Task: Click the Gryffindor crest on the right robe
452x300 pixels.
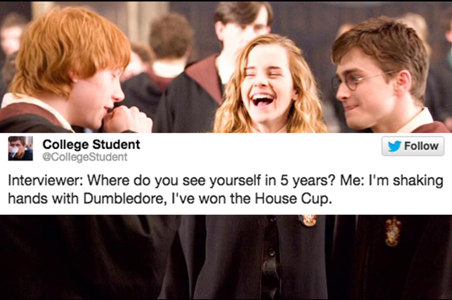Action: pos(393,232)
